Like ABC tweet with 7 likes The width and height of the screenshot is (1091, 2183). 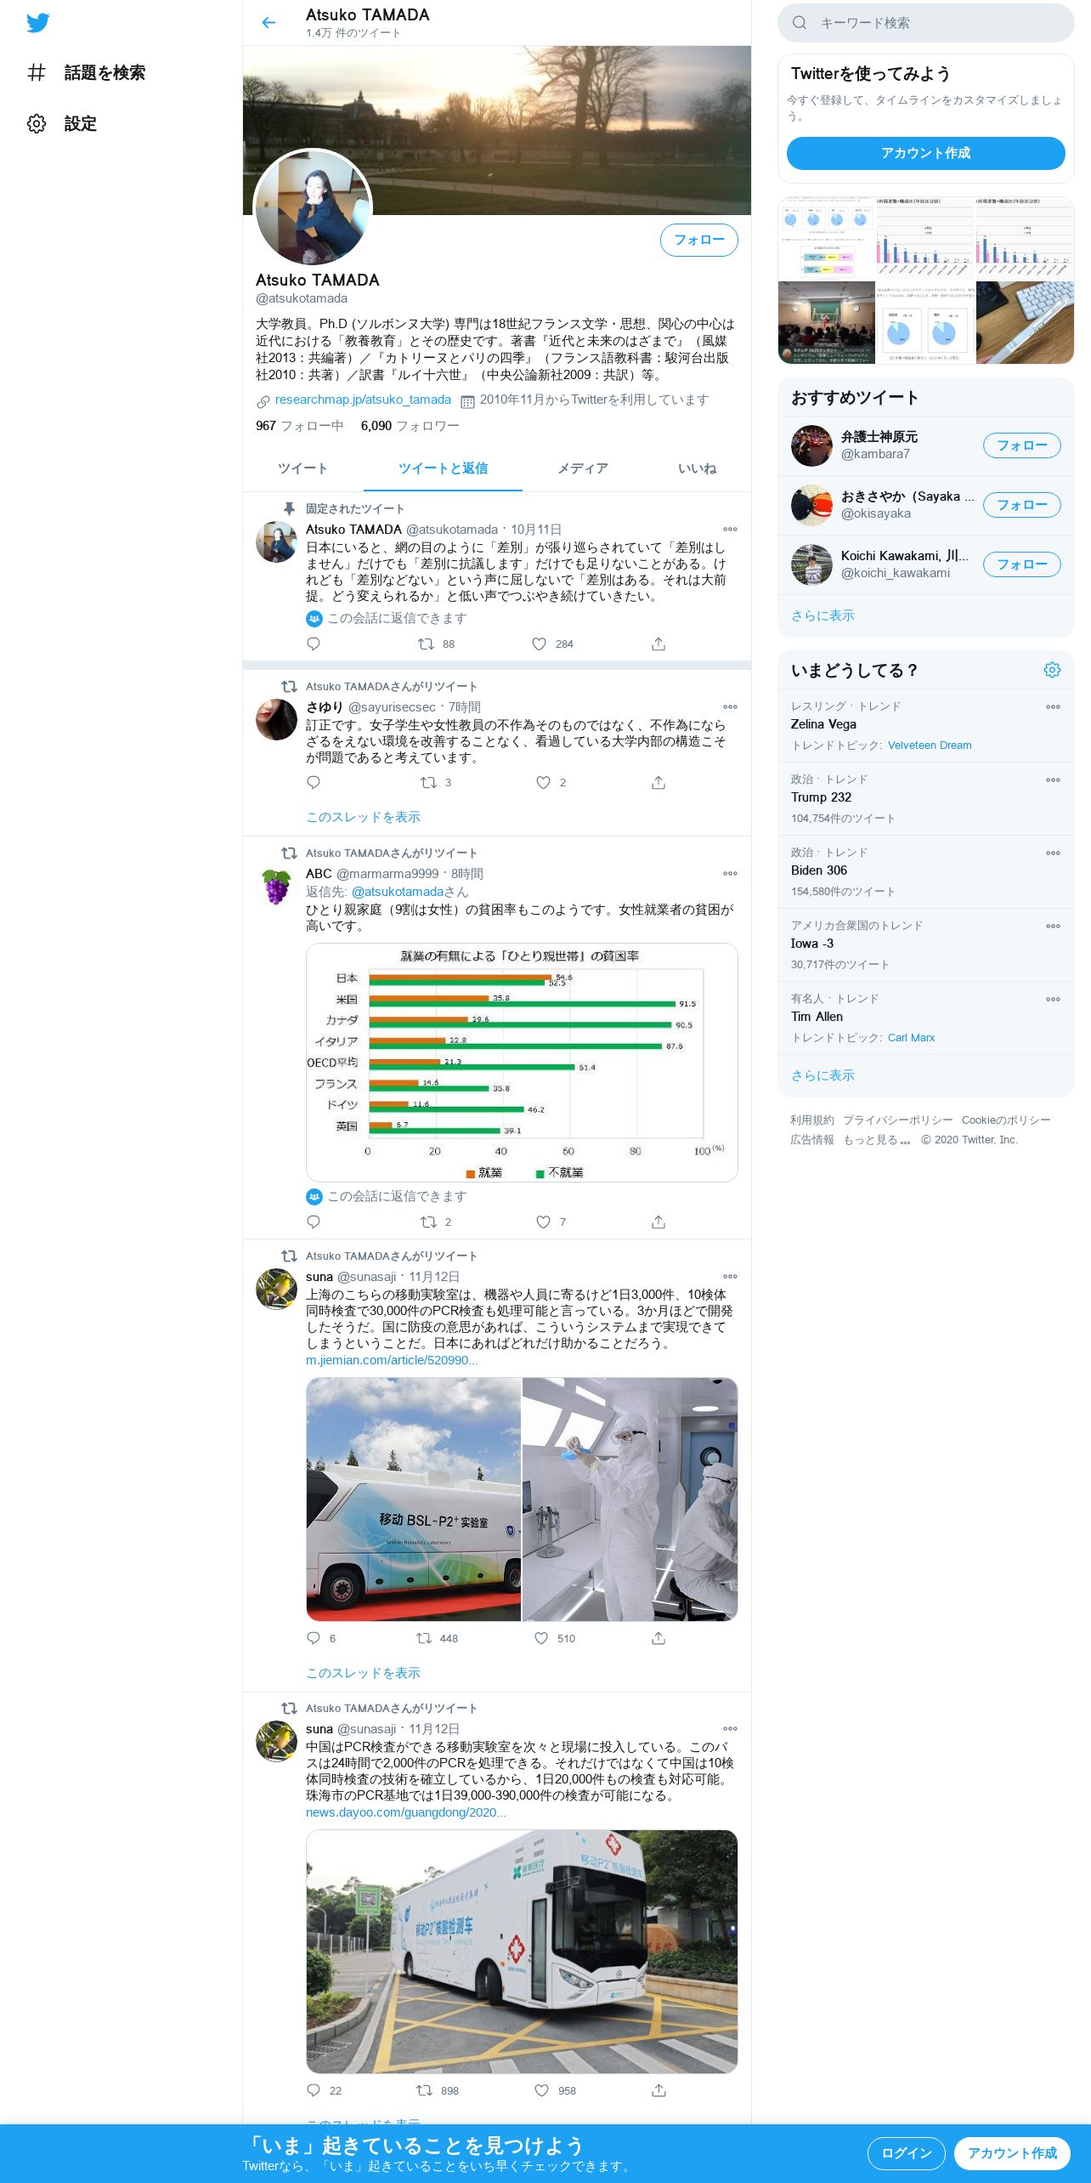pos(551,1222)
